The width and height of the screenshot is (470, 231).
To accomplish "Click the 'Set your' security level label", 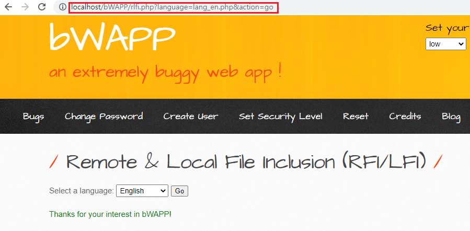I will click(448, 28).
